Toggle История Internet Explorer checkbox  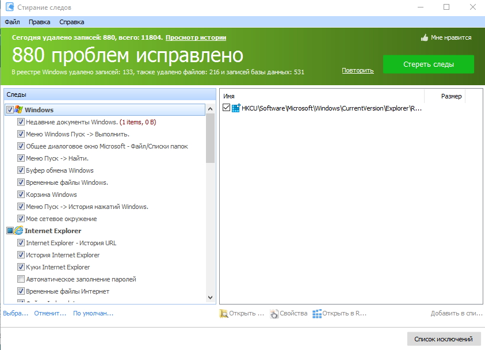tap(21, 254)
